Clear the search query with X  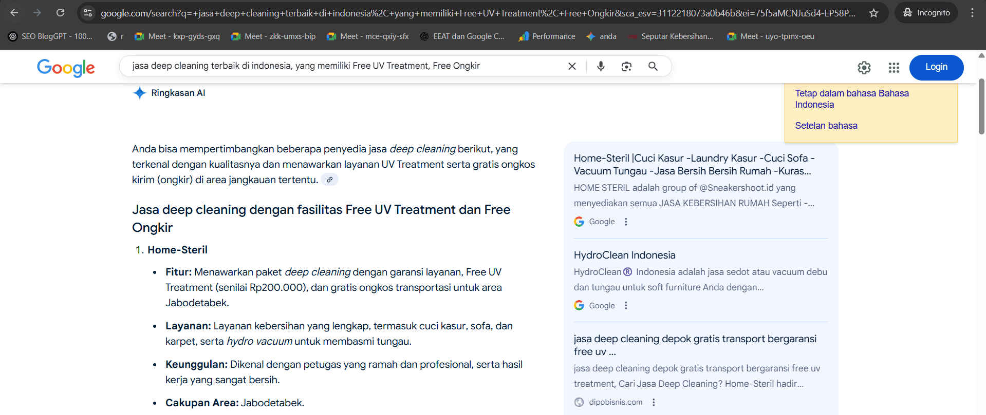click(572, 66)
